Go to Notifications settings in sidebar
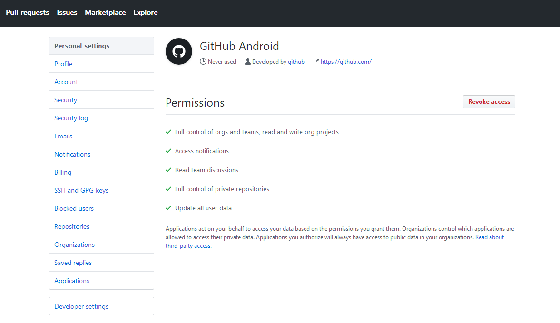This screenshot has width=560, height=323. (x=72, y=154)
